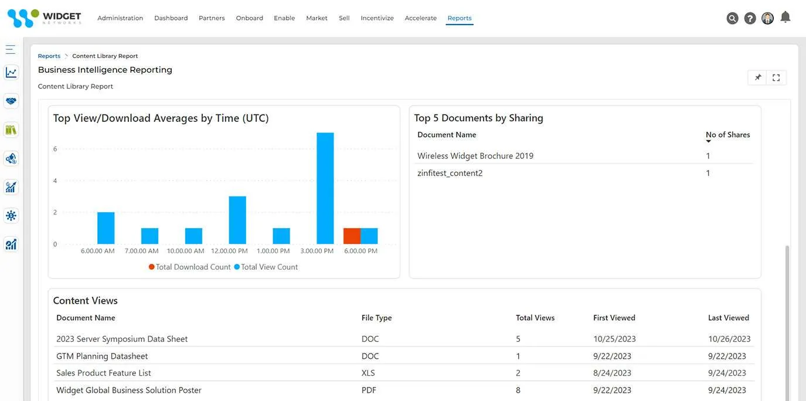Screen dimensions: 806x401
Task: Toggle Total Download Count legend series
Action: tap(190, 267)
